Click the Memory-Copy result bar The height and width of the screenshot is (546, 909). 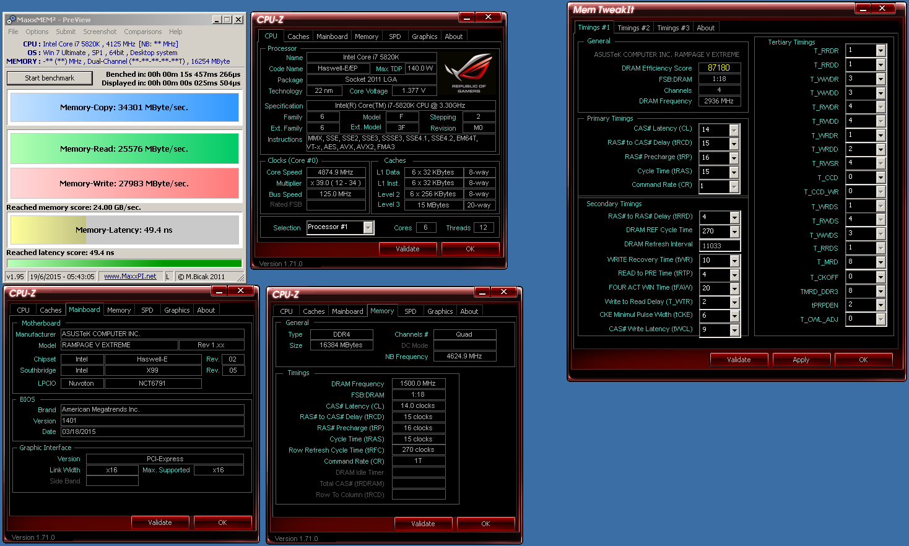(x=124, y=107)
